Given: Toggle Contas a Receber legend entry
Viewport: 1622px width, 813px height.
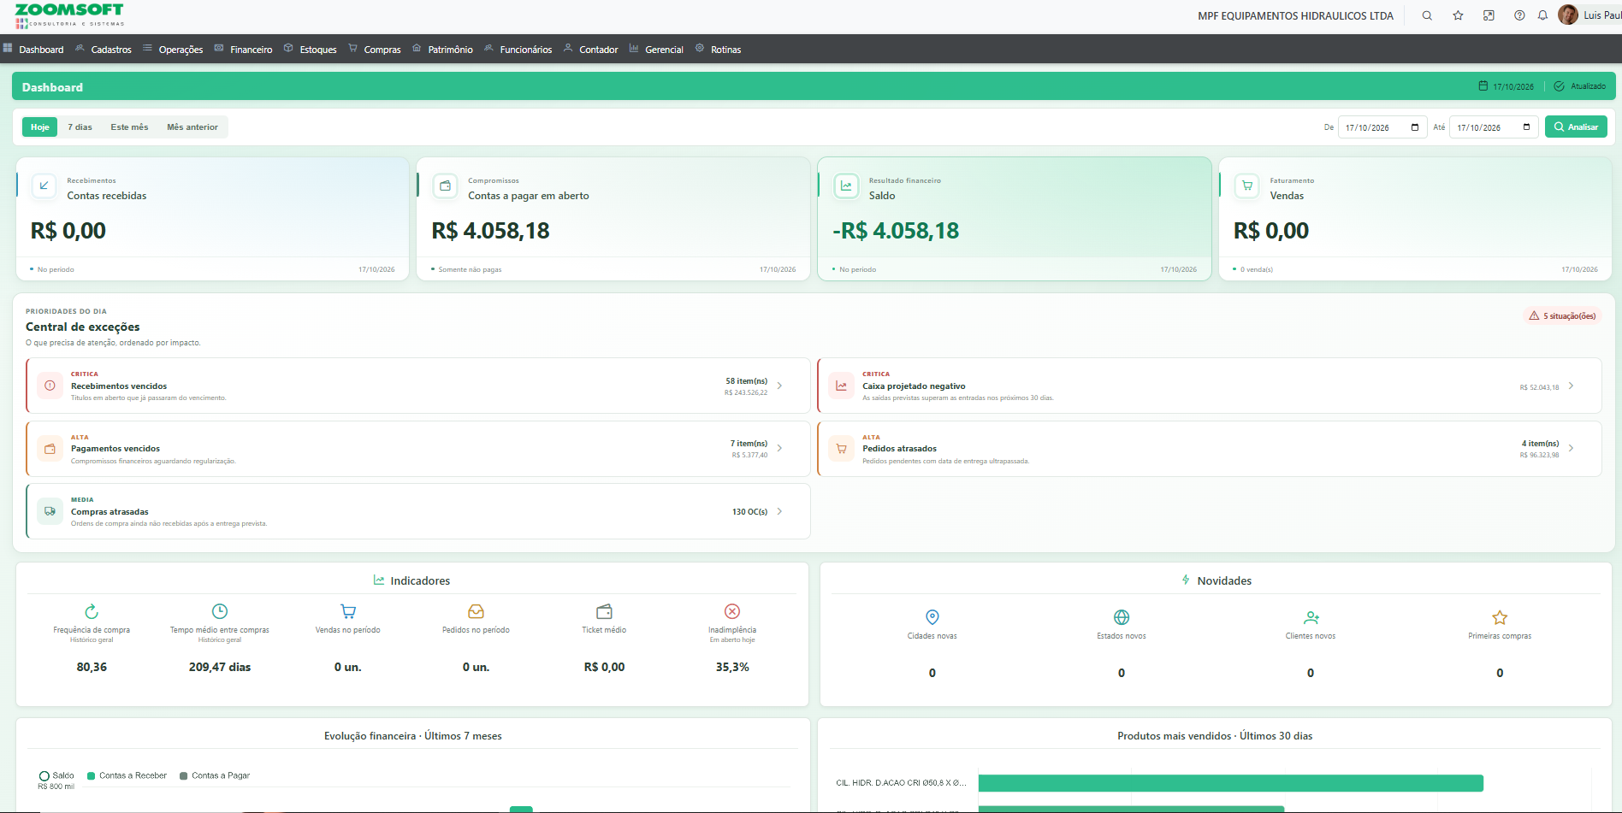Looking at the screenshot, I should pos(127,775).
